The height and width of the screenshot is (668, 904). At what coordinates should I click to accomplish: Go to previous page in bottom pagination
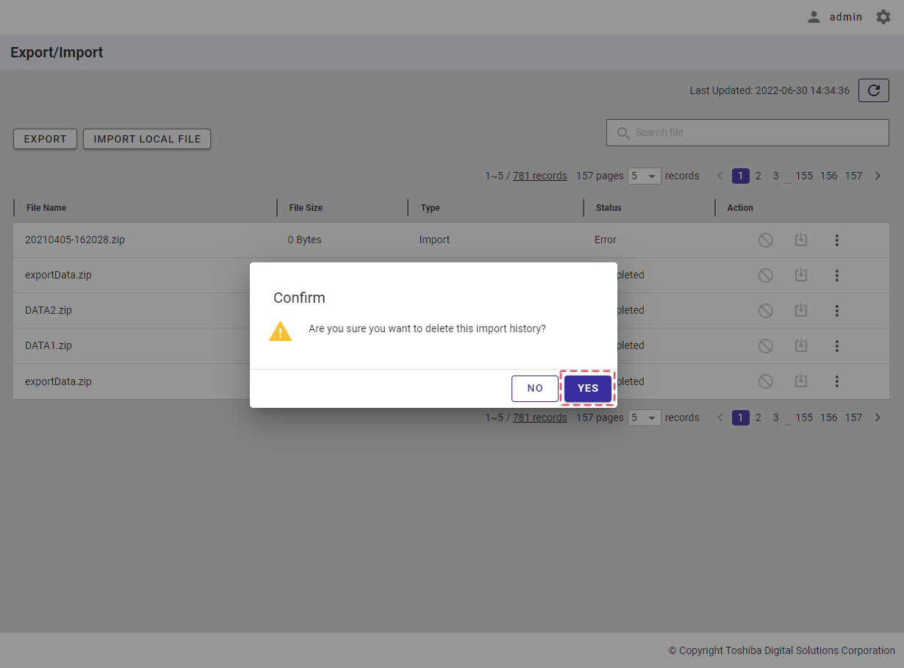click(x=720, y=417)
